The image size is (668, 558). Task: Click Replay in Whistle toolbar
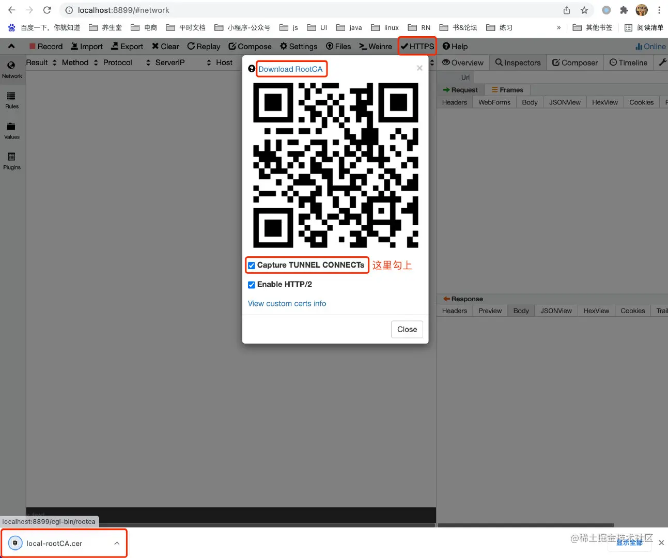tap(204, 47)
